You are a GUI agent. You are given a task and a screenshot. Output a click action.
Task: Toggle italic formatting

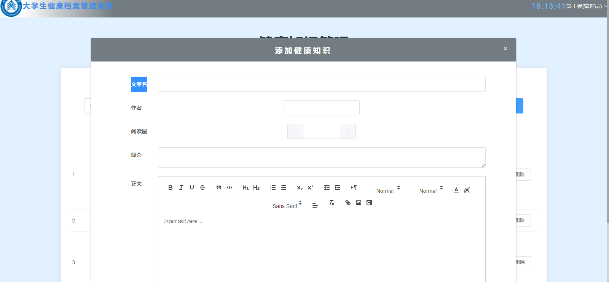(x=181, y=187)
